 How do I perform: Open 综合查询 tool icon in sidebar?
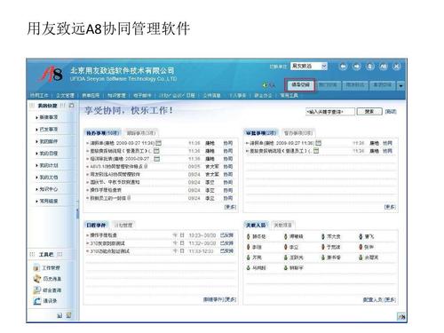pos(36,289)
